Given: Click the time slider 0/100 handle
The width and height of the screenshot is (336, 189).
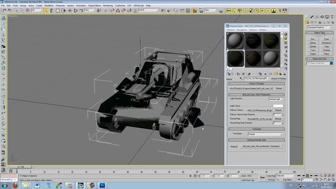Looking at the screenshot, I should point(21,167).
